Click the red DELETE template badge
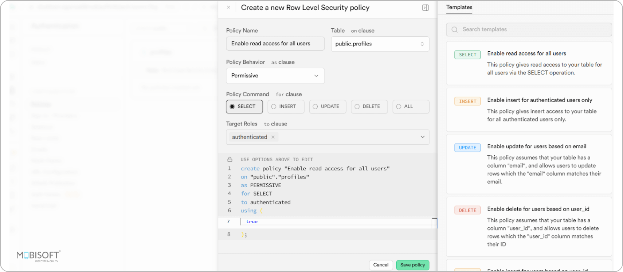 (x=467, y=210)
